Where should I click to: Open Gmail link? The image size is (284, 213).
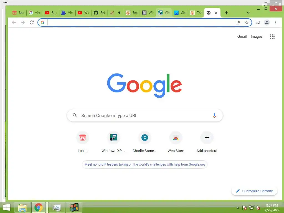[x=242, y=36]
